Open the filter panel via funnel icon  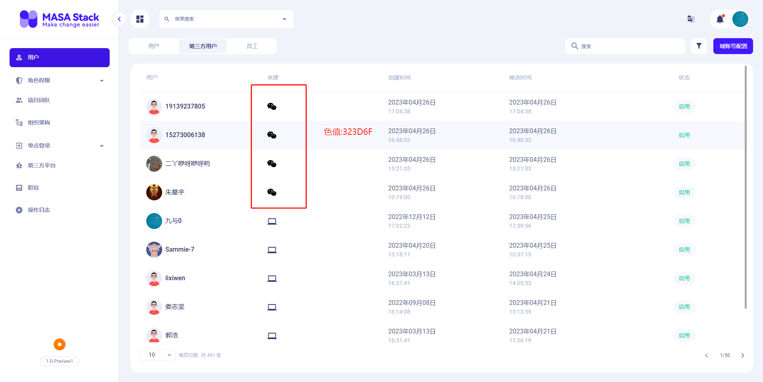(699, 46)
